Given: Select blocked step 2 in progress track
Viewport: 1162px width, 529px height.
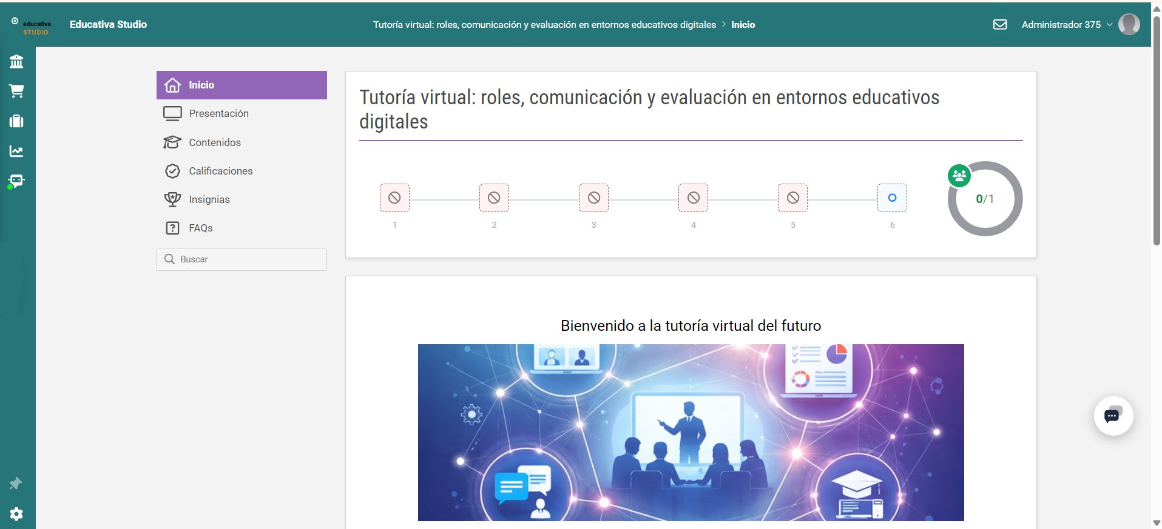Looking at the screenshot, I should point(494,198).
